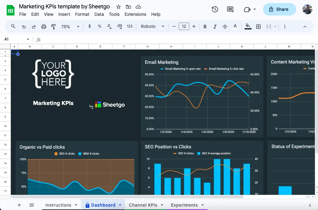Open more number formats 123
Screen dimensions: 318x210
coord(130,26)
